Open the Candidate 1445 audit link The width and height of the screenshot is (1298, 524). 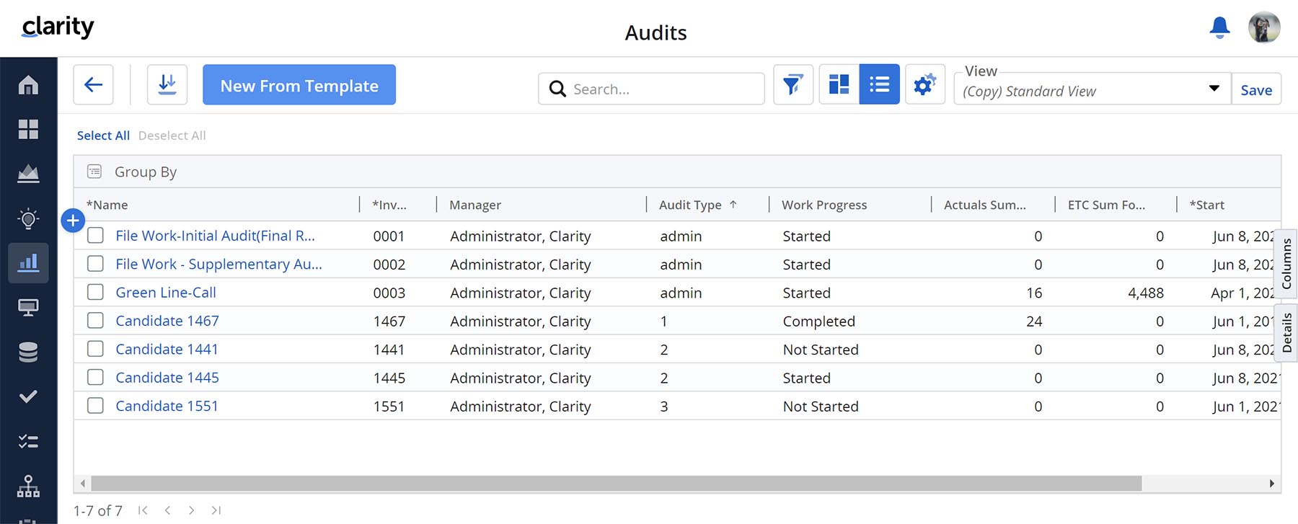pyautogui.click(x=167, y=378)
